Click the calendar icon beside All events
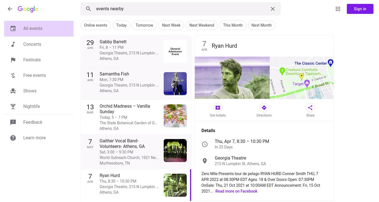379x202 pixels. tap(13, 29)
